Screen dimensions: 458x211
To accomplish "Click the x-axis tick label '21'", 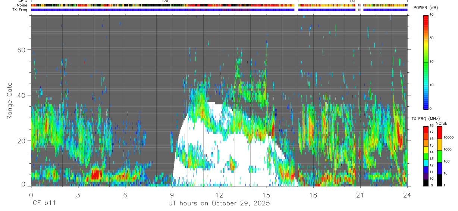I will [x=360, y=195].
